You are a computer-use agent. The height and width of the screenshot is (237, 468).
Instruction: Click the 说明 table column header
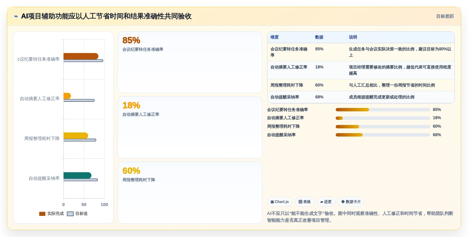click(x=353, y=37)
